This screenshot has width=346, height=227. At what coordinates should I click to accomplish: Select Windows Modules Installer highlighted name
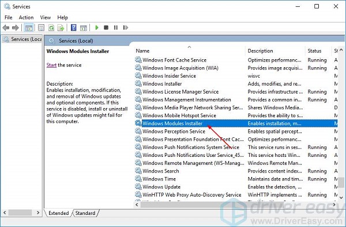(172, 123)
